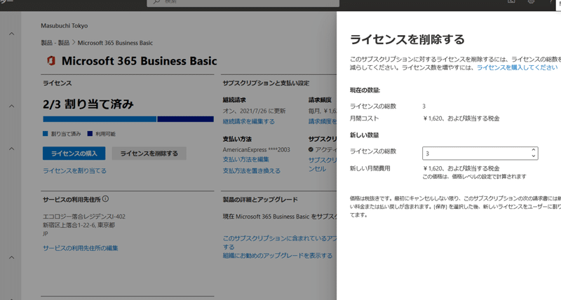This screenshot has width=561, height=300.
Task: Click the Microsoft 365 Business Basic breadcrumb text
Action: pyautogui.click(x=115, y=43)
